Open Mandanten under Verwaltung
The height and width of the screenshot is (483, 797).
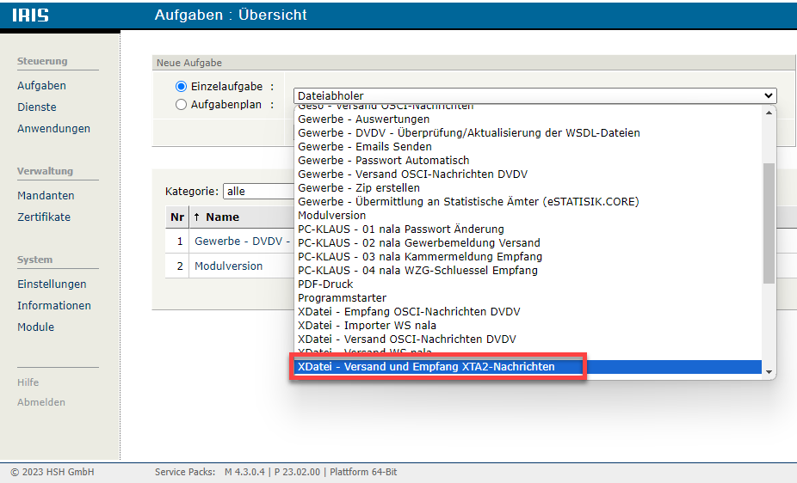tap(46, 196)
